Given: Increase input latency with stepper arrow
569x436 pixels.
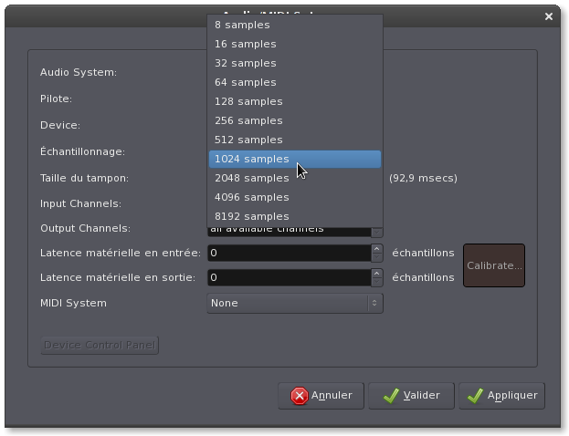Looking at the screenshot, I should pos(376,248).
